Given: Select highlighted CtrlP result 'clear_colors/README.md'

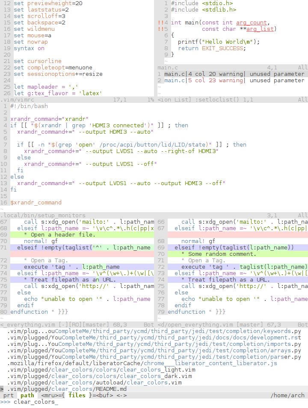Looking at the screenshot, I should 154,389.
